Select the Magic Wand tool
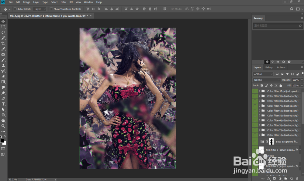Viewport: 304px width, 181px height. click(x=3, y=38)
